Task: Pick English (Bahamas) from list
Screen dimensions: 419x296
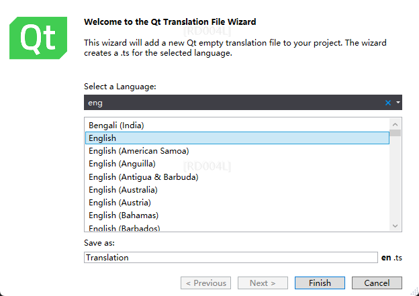Action: coord(124,215)
